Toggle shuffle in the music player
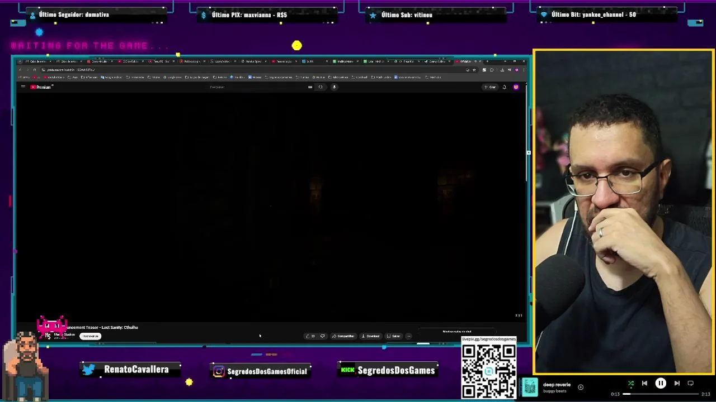Viewport: 716px width, 402px height. (631, 384)
